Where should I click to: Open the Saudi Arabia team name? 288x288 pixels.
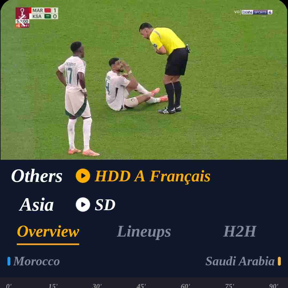point(240,261)
